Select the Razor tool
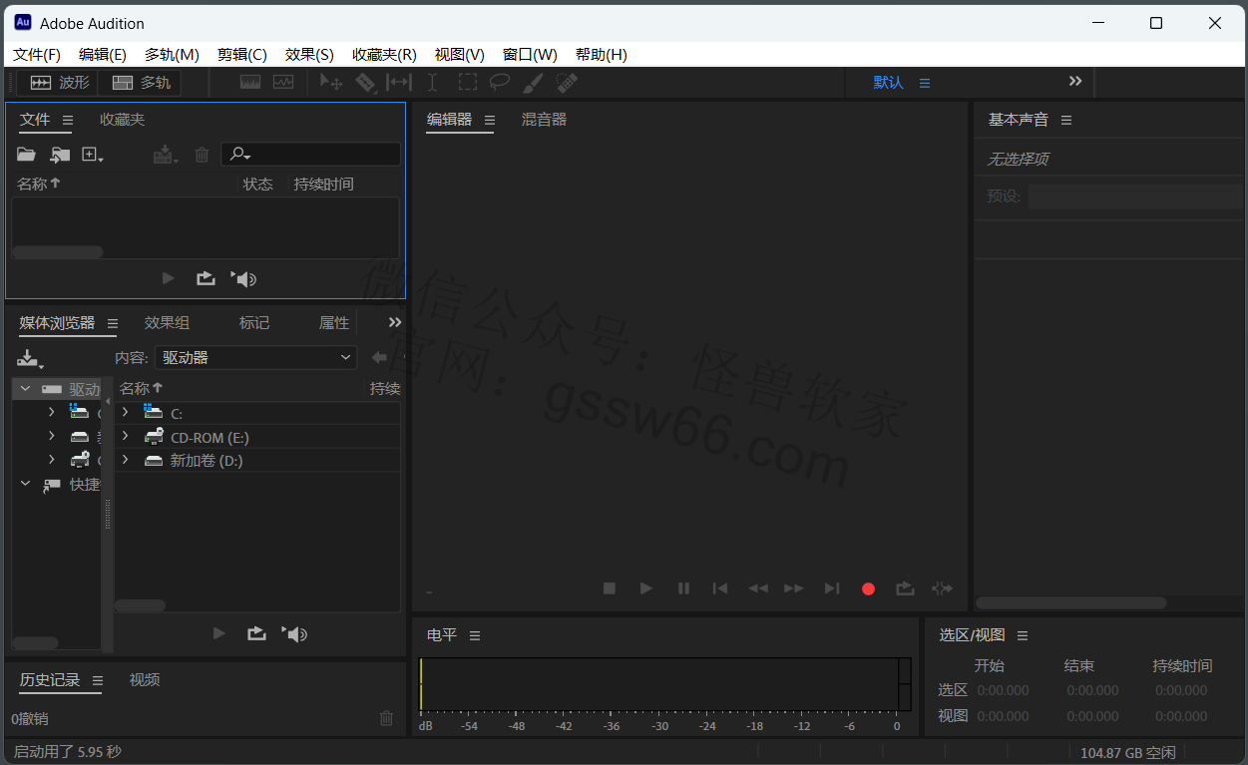This screenshot has width=1248, height=765. click(365, 83)
